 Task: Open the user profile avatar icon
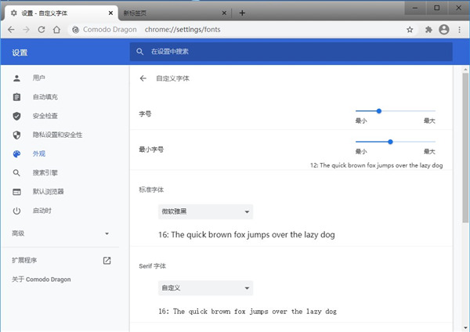coord(444,30)
